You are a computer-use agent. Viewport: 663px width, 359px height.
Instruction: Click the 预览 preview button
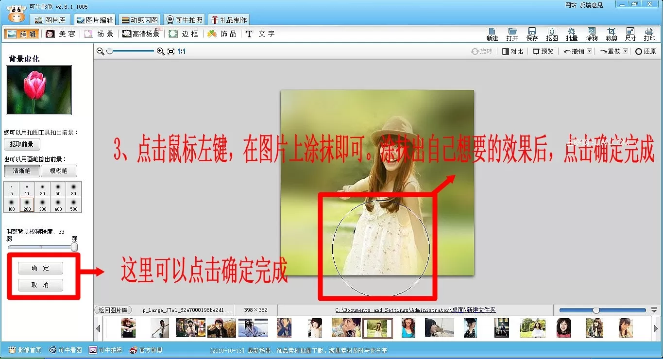point(543,51)
